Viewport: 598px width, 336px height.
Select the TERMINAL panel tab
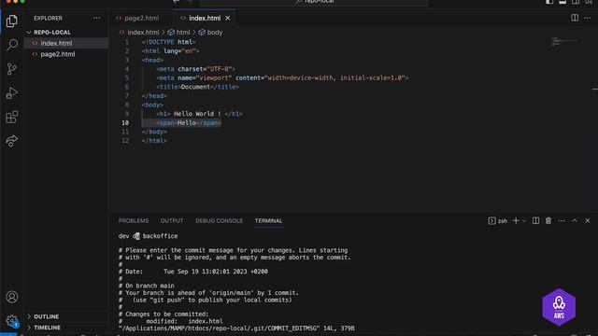269,221
